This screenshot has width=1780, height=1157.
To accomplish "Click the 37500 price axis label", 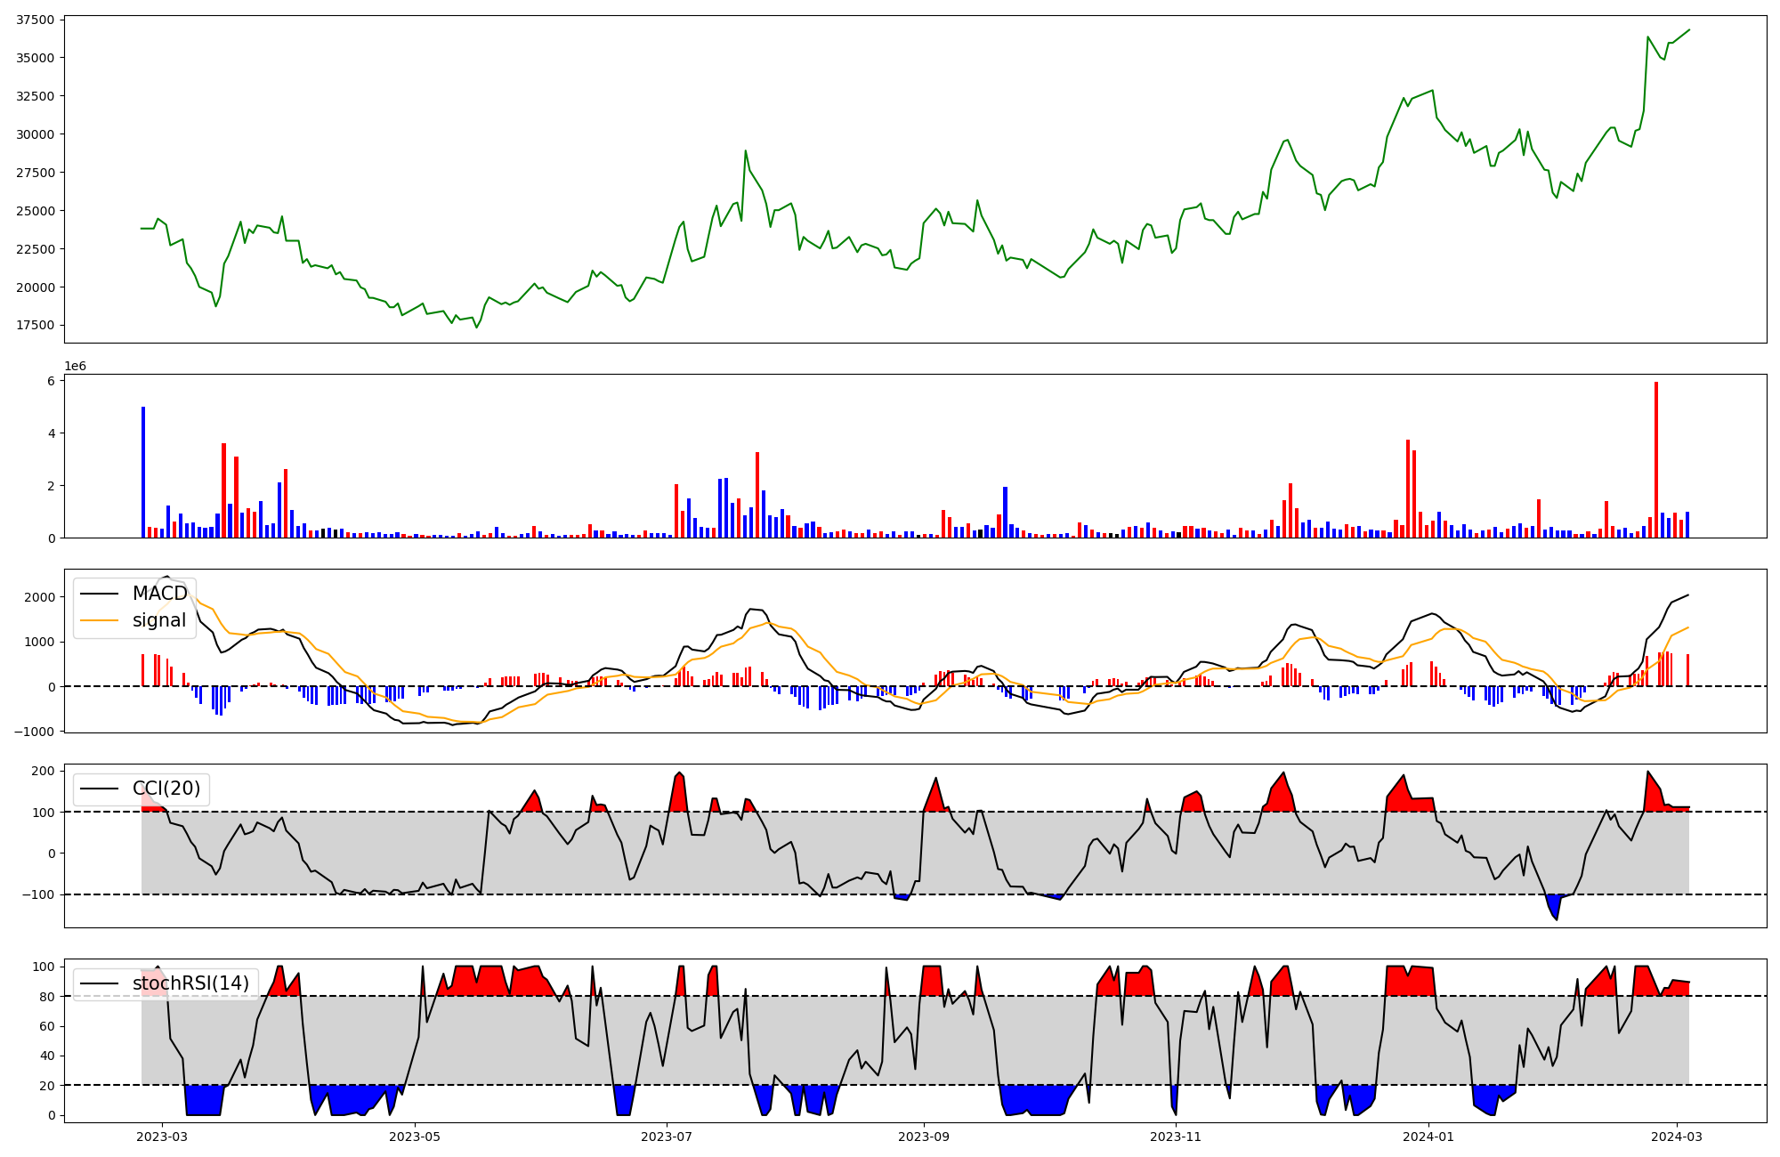I will (x=35, y=20).
